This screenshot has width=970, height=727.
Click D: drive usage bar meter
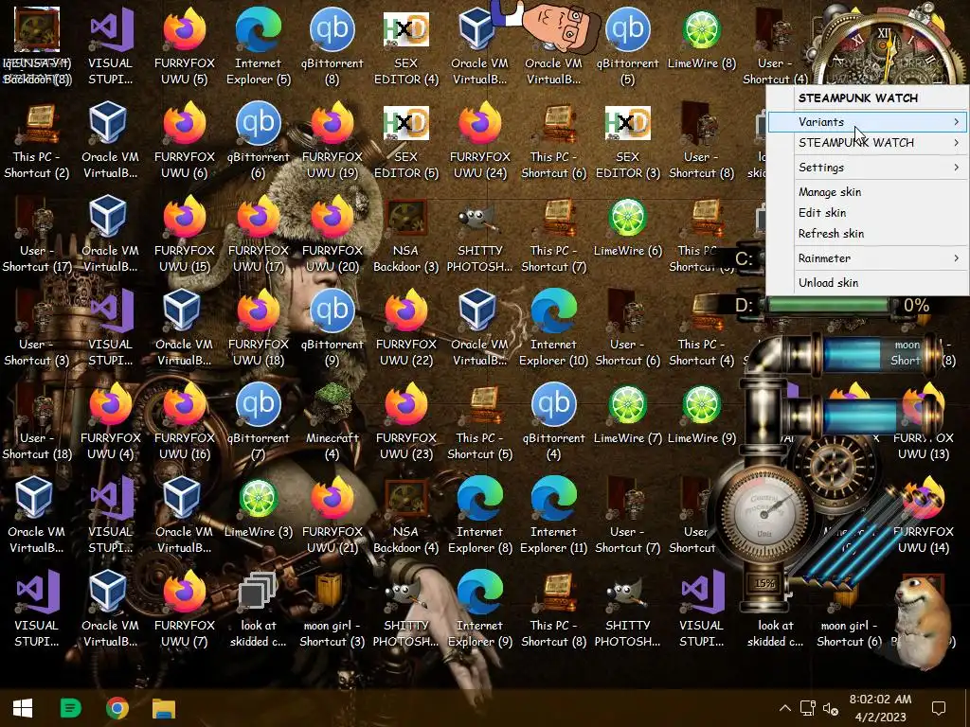[x=829, y=305]
